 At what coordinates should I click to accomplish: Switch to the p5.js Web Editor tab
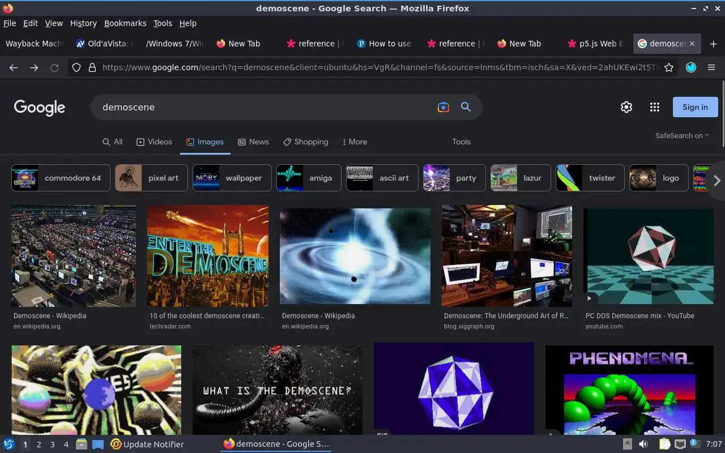click(596, 44)
